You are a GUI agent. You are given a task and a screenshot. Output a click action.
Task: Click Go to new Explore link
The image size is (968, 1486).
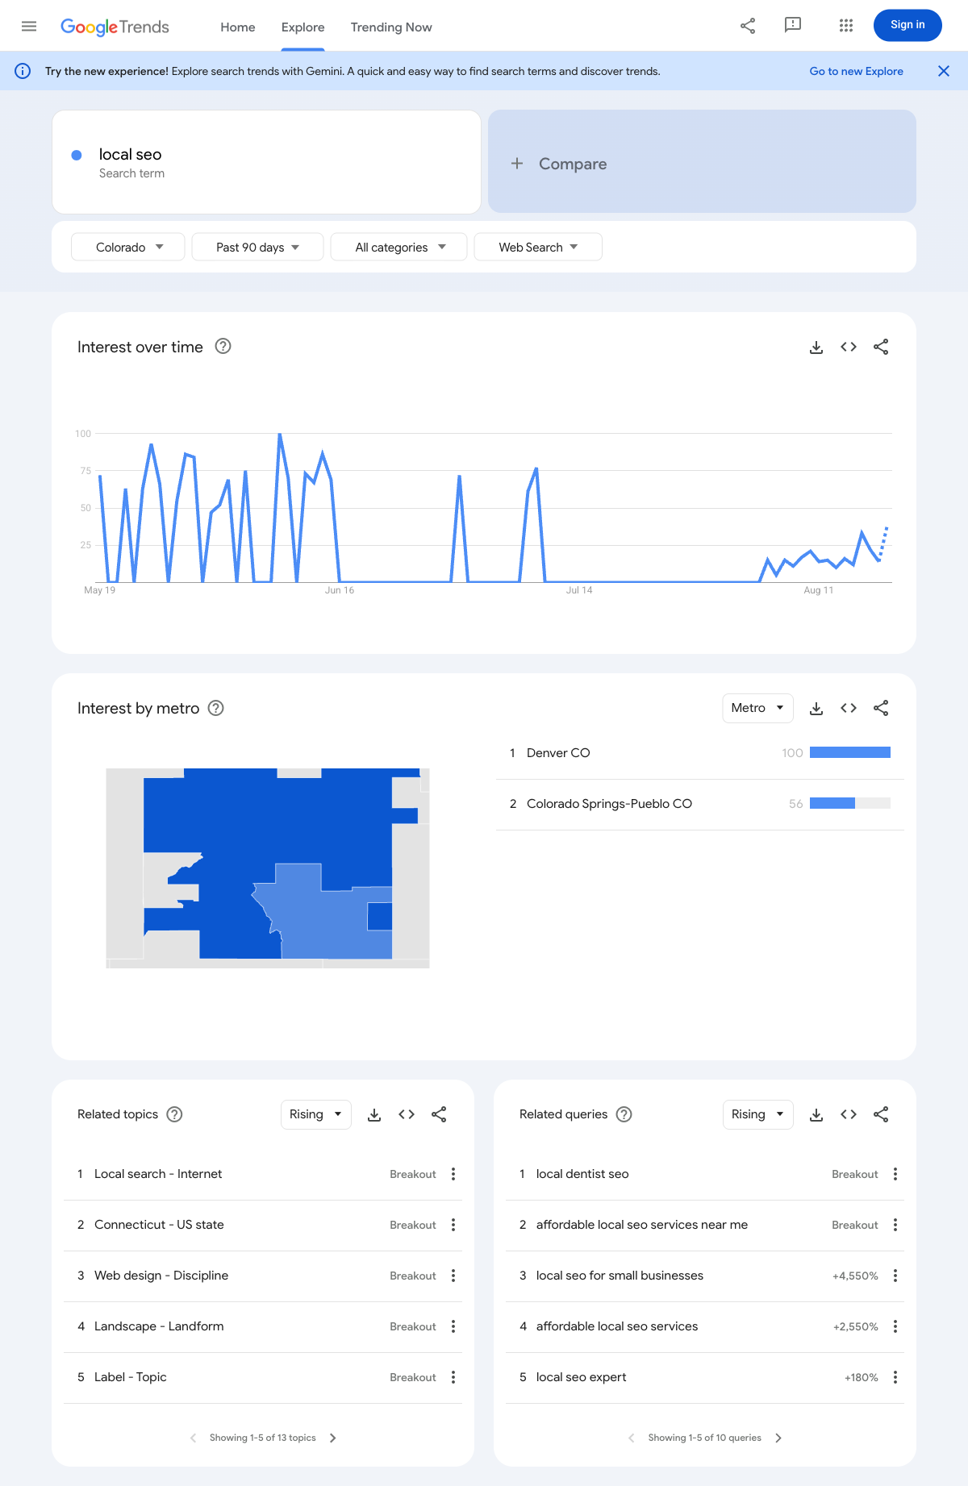(857, 71)
